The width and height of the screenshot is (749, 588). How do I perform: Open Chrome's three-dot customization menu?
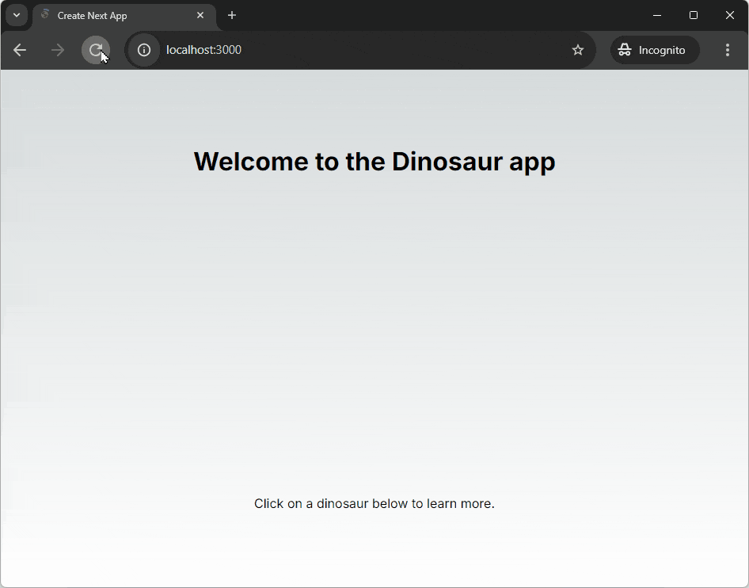728,50
